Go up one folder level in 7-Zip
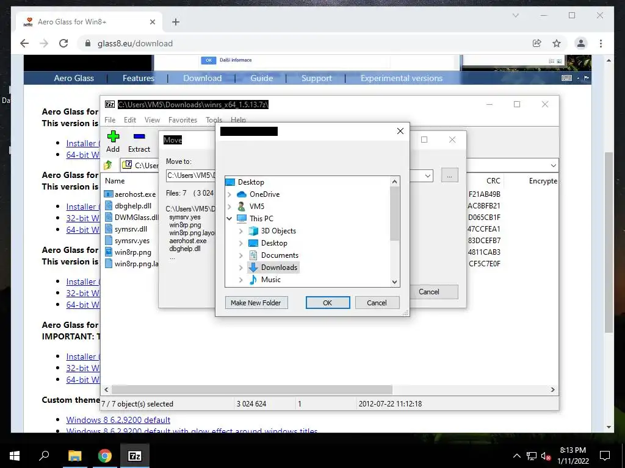 (108, 165)
